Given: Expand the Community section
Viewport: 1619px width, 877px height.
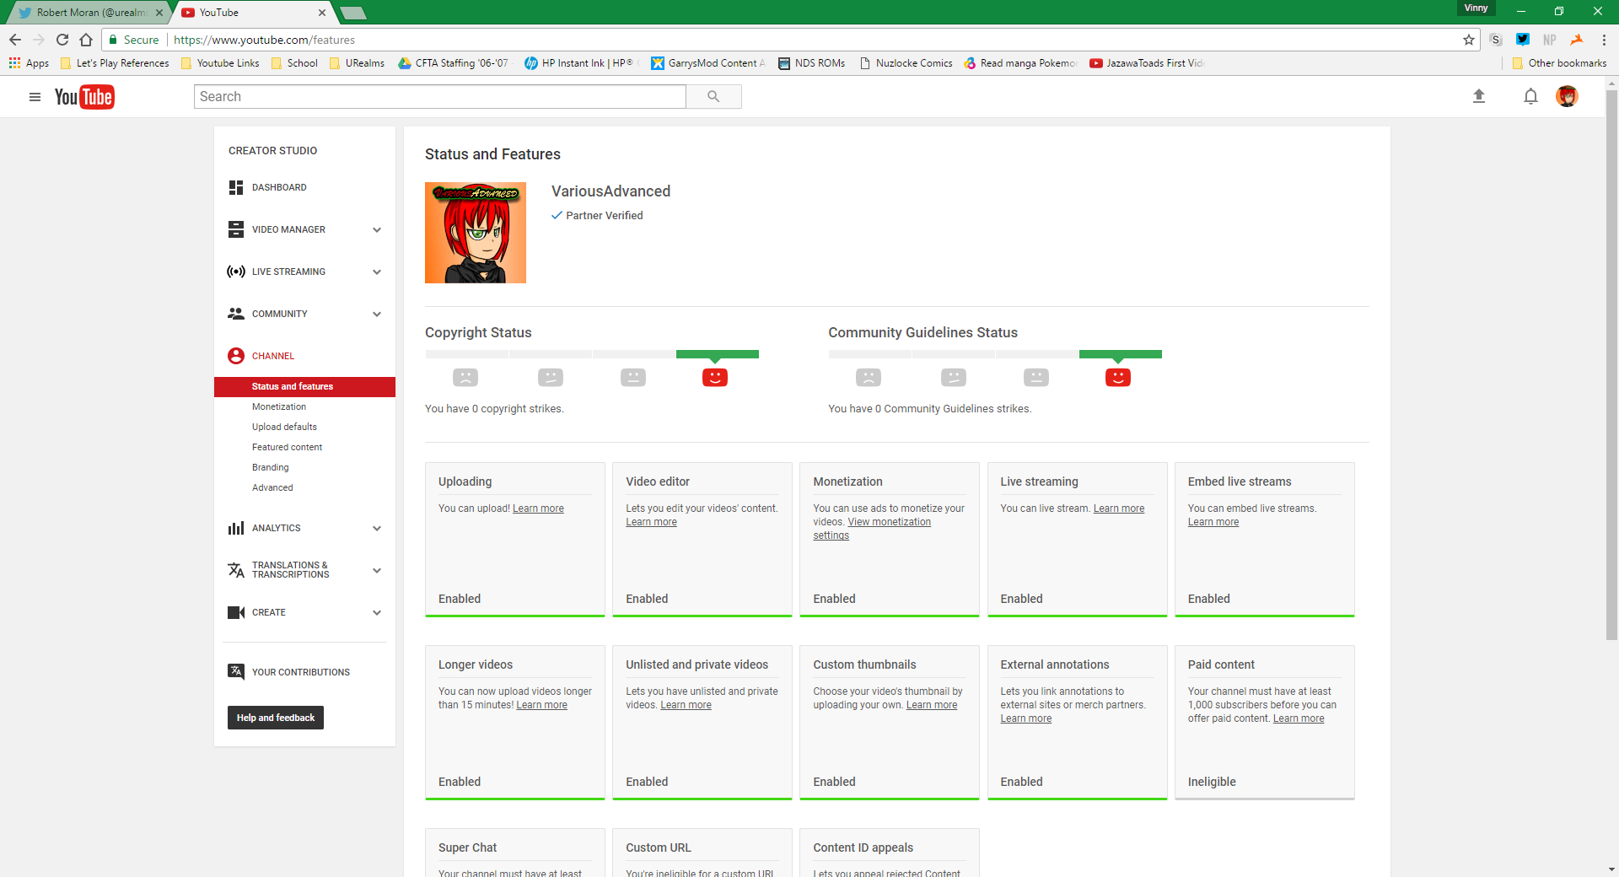Looking at the screenshot, I should pyautogui.click(x=377, y=314).
